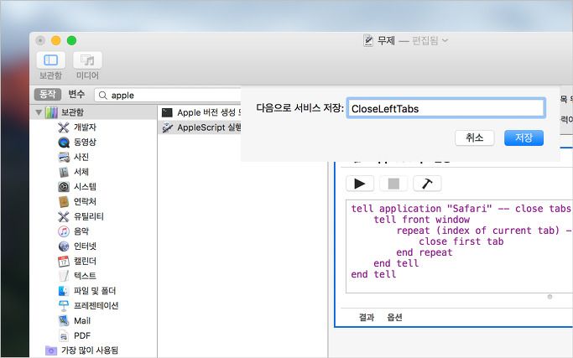Select the 개발자 developer category icon
The width and height of the screenshot is (573, 358).
64,127
